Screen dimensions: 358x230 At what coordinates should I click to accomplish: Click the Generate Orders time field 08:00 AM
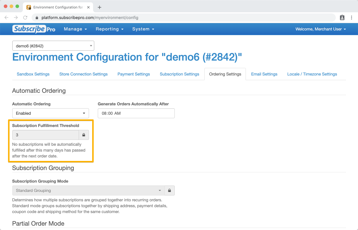136,113
